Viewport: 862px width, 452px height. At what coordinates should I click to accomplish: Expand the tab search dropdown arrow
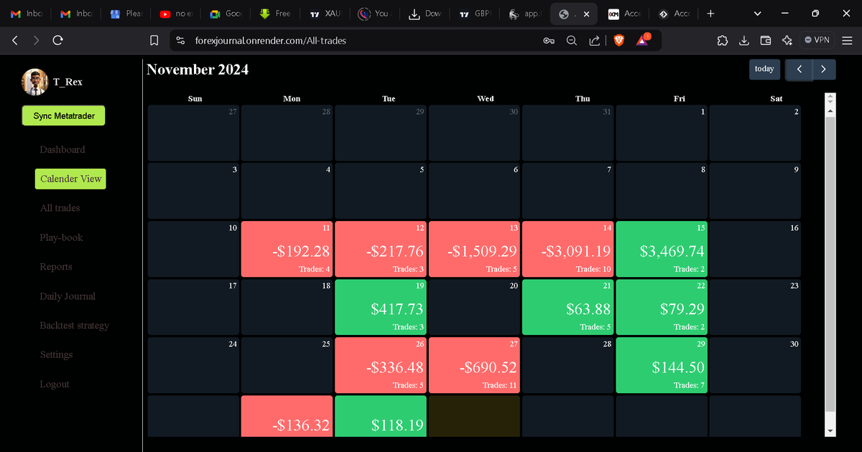(x=759, y=14)
